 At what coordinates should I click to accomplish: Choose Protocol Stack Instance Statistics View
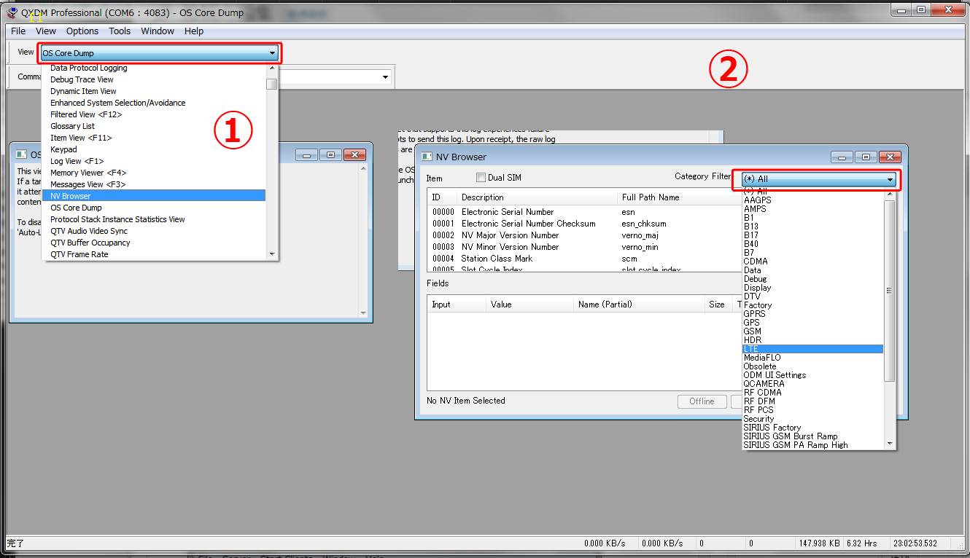117,219
